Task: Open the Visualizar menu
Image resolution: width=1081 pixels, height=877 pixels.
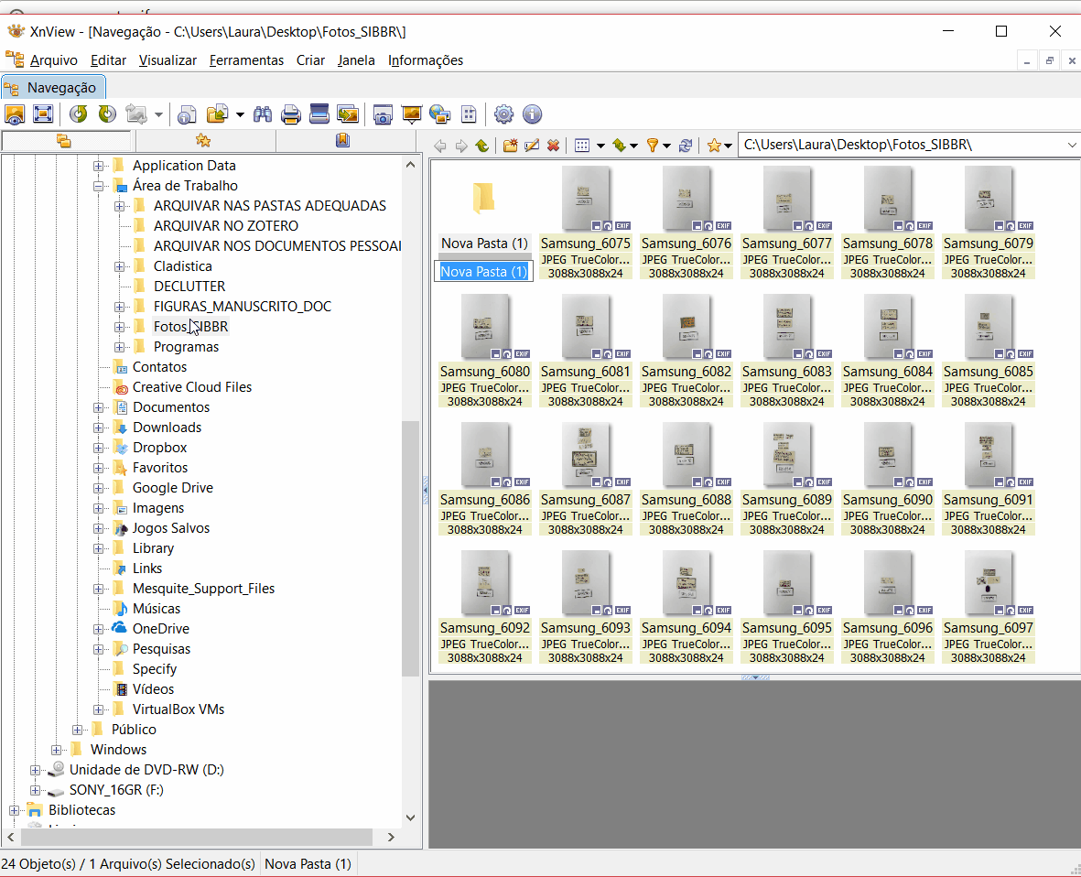Action: click(168, 60)
